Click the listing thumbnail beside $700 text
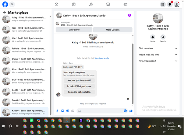 pos(57,24)
